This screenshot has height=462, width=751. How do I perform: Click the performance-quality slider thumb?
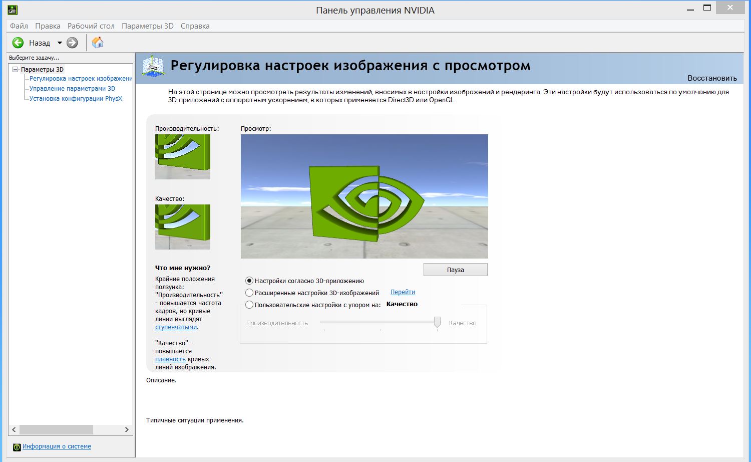pos(437,323)
